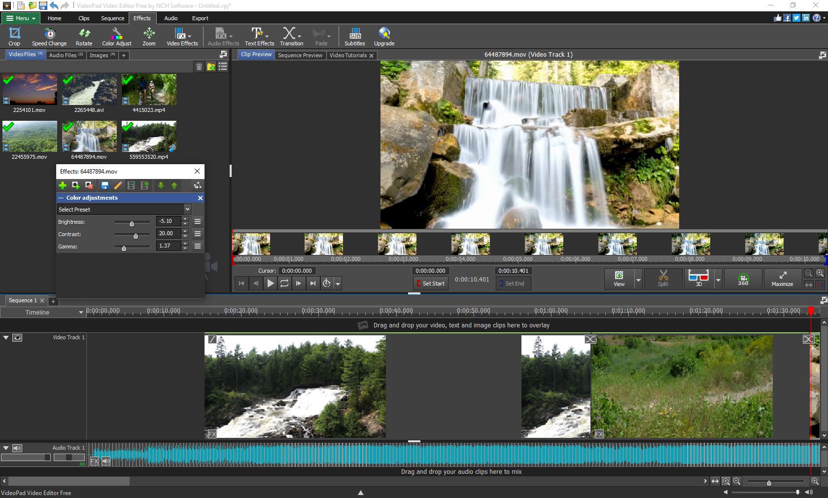Select the 64487894.mov thumbnail
This screenshot has height=498, width=828.
click(89, 137)
